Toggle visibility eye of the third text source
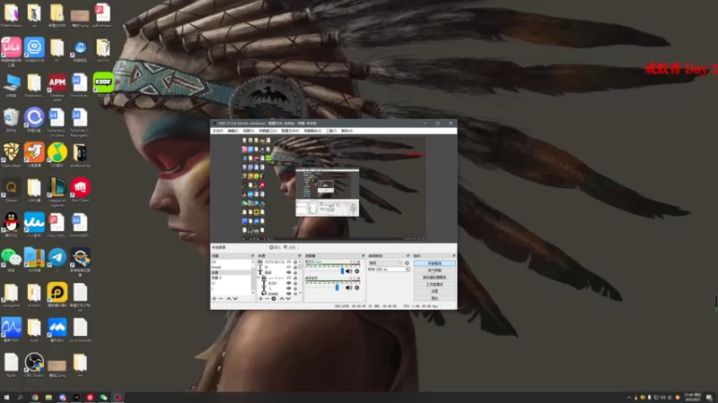The width and height of the screenshot is (718, 403). pos(289,272)
